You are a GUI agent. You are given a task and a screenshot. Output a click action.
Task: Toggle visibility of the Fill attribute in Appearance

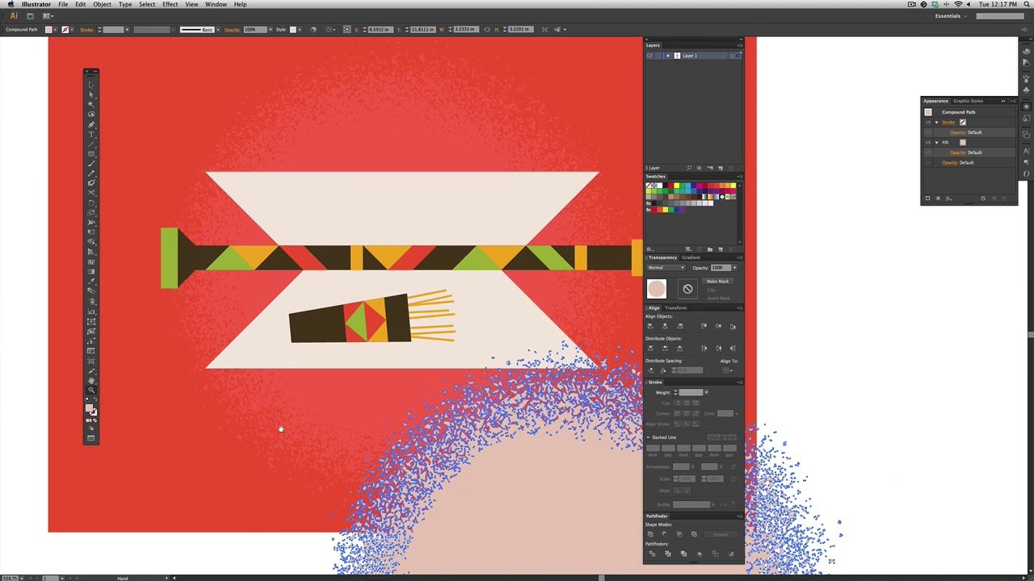click(927, 143)
